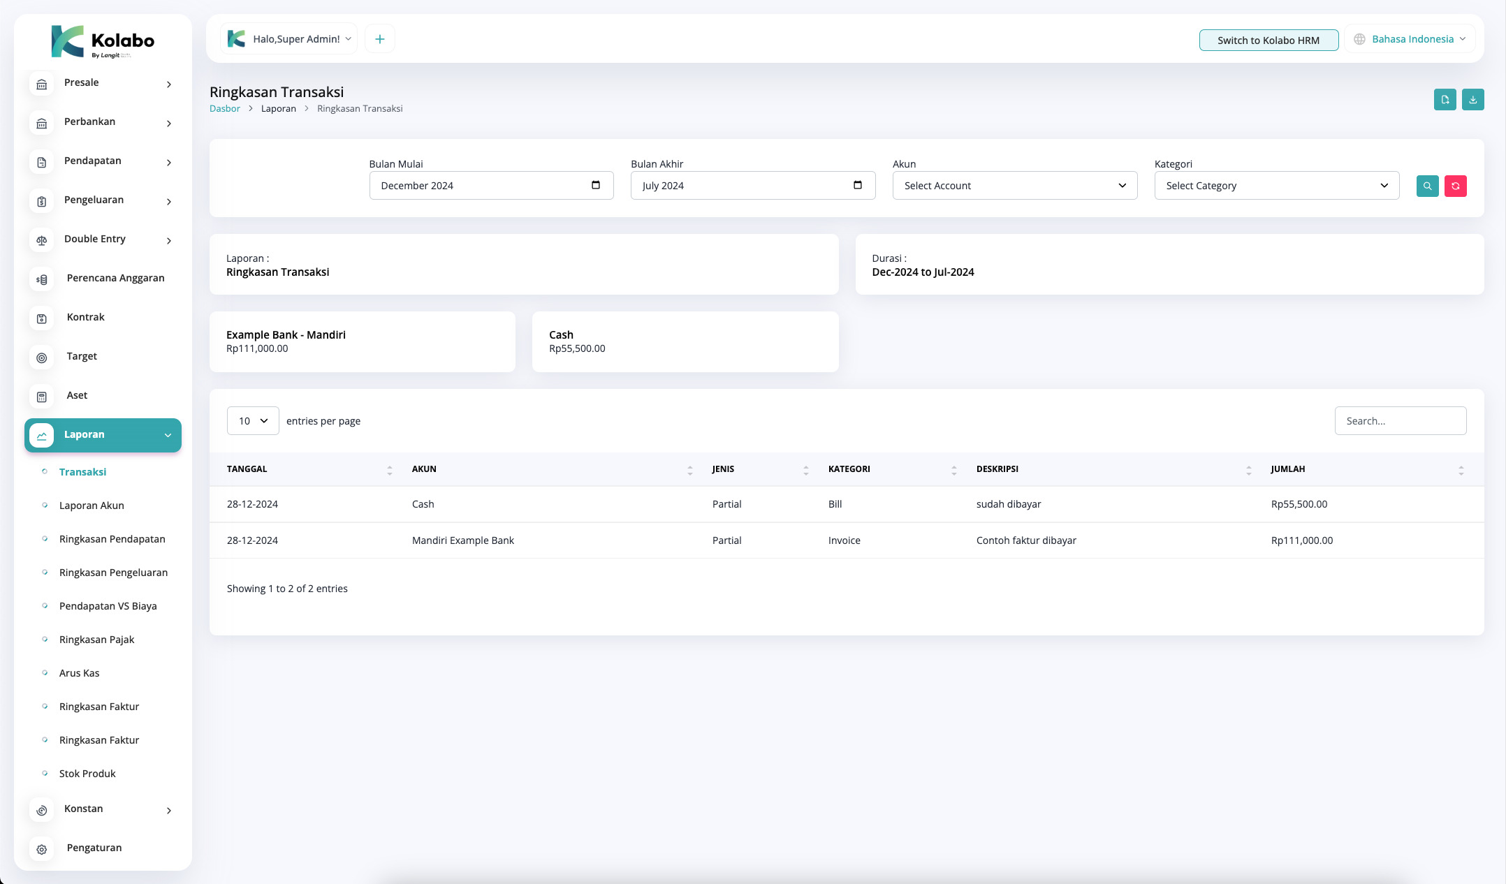Viewport: 1506px width, 884px height.
Task: Open Laporan Akun submenu item
Action: tap(92, 506)
